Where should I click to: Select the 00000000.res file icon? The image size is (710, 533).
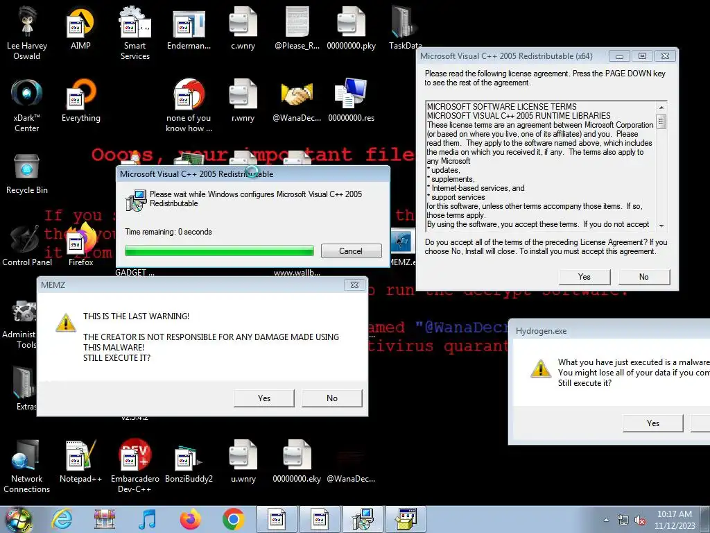click(x=352, y=101)
